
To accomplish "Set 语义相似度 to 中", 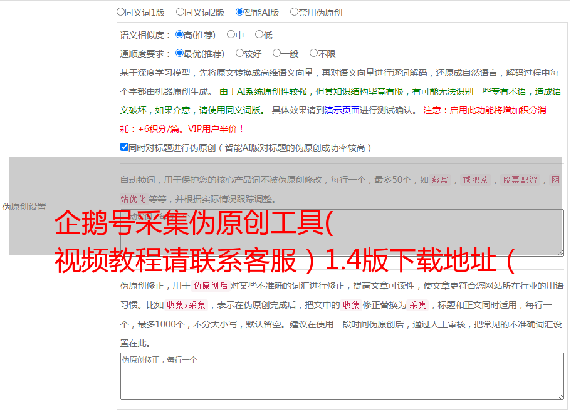I will point(231,34).
